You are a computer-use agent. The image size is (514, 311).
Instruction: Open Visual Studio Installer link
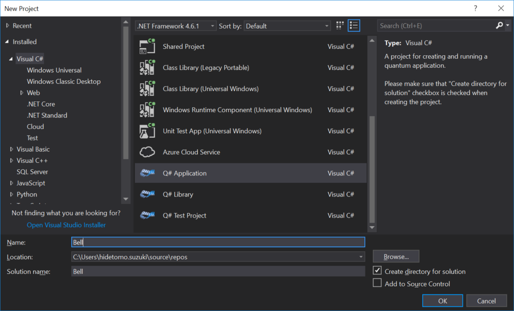click(x=66, y=225)
